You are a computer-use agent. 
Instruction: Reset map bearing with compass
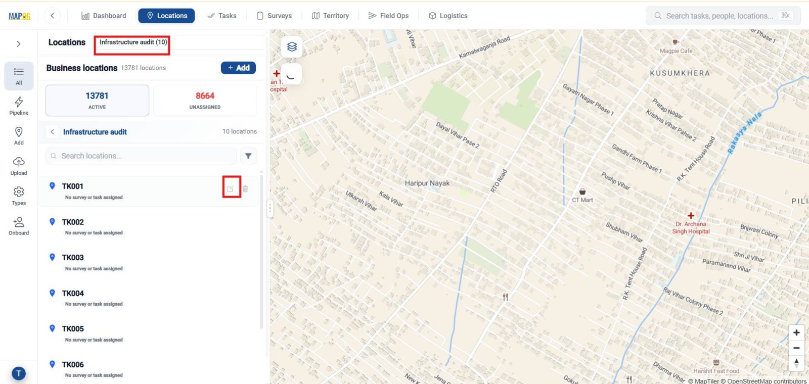point(796,363)
